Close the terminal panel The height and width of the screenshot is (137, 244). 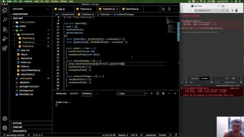tap(175, 94)
